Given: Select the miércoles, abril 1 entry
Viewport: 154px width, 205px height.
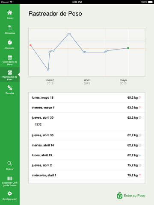Looking at the screenshot, I should [x=87, y=175].
